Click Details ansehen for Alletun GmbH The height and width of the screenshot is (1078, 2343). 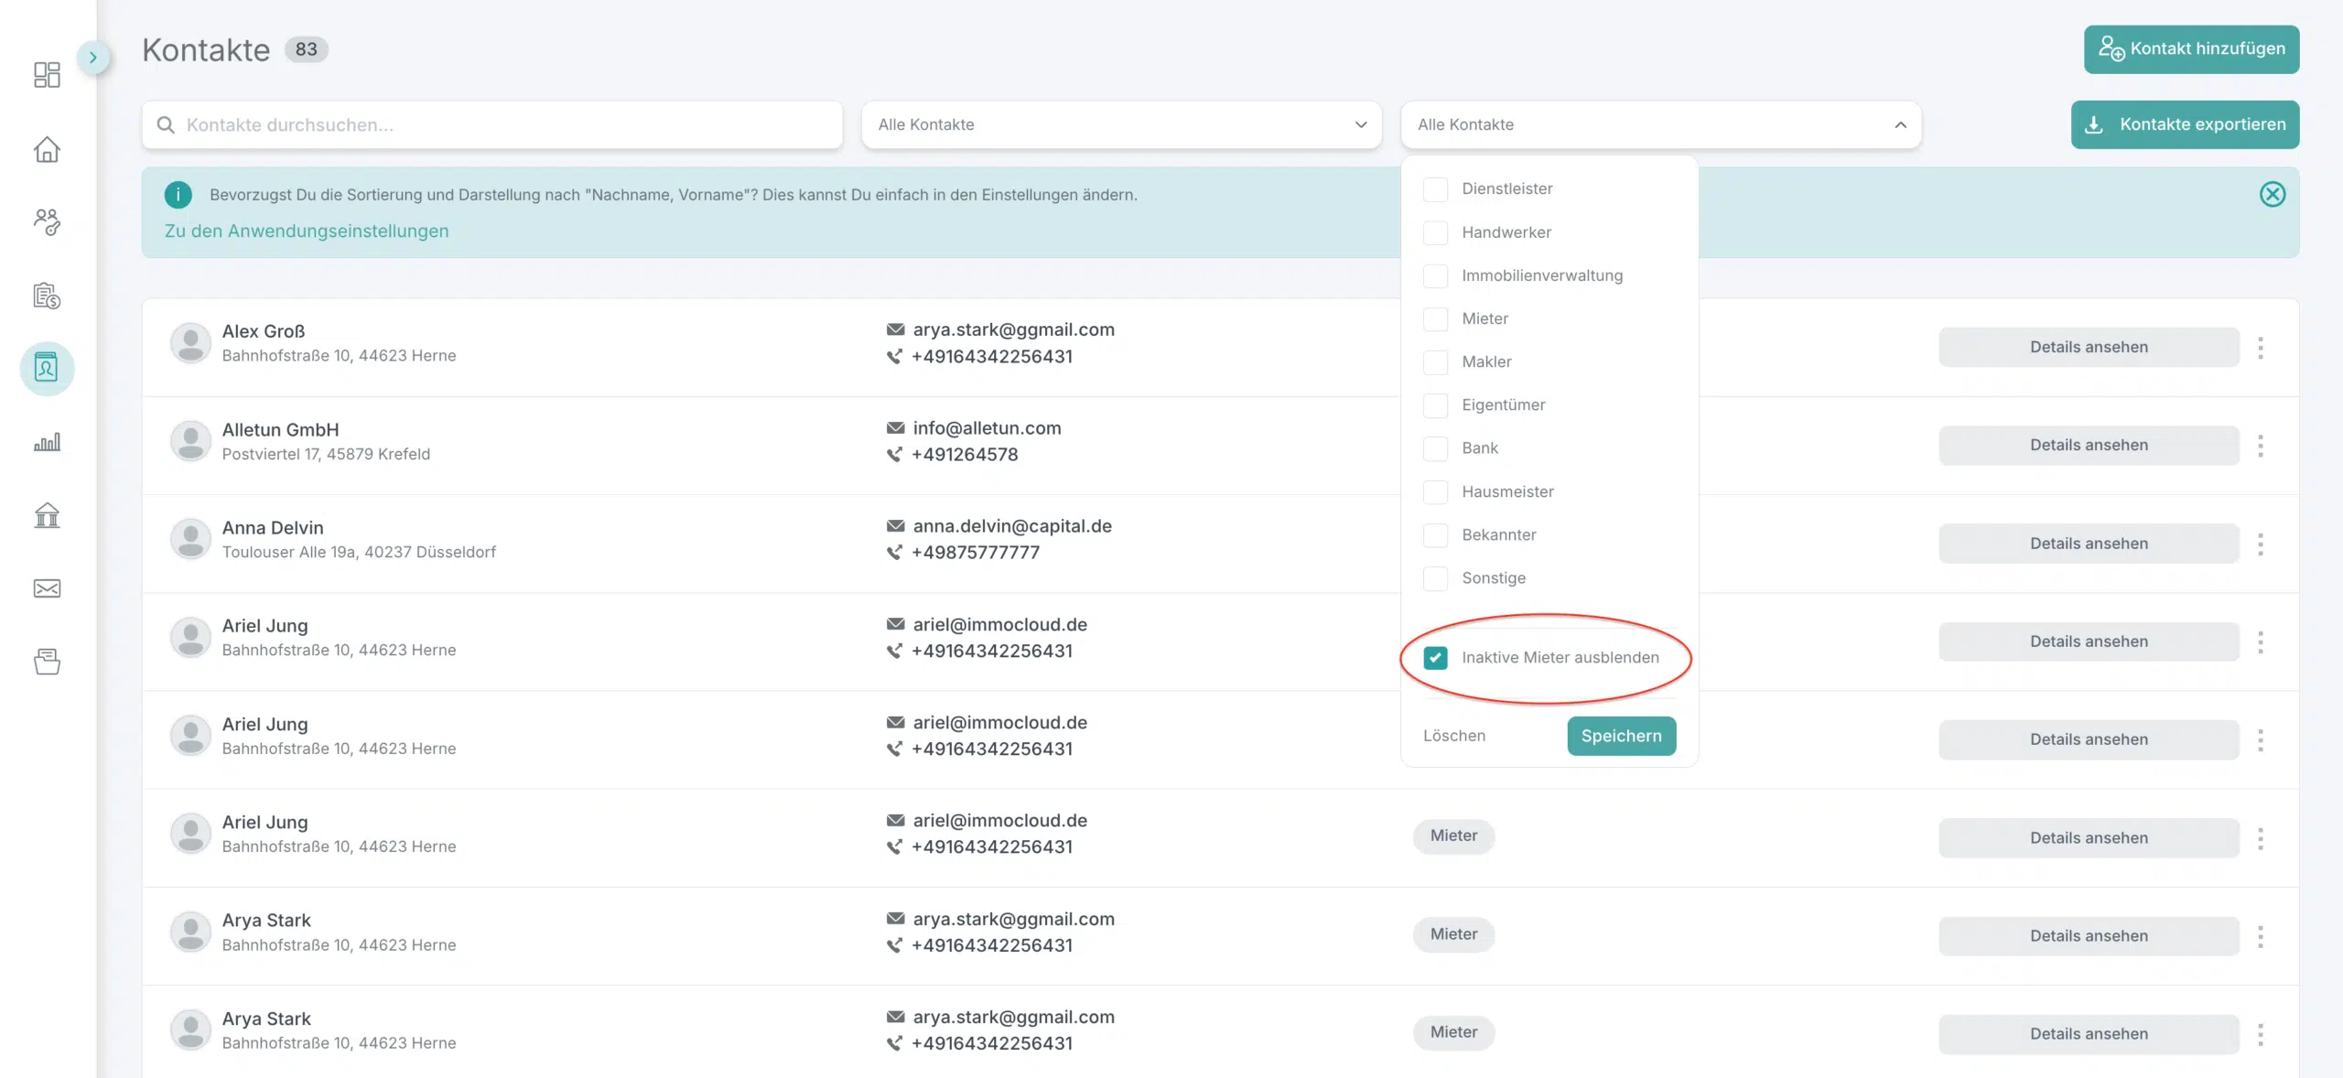pos(2089,445)
